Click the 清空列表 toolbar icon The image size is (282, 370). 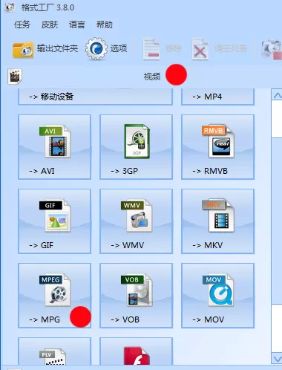coord(200,48)
